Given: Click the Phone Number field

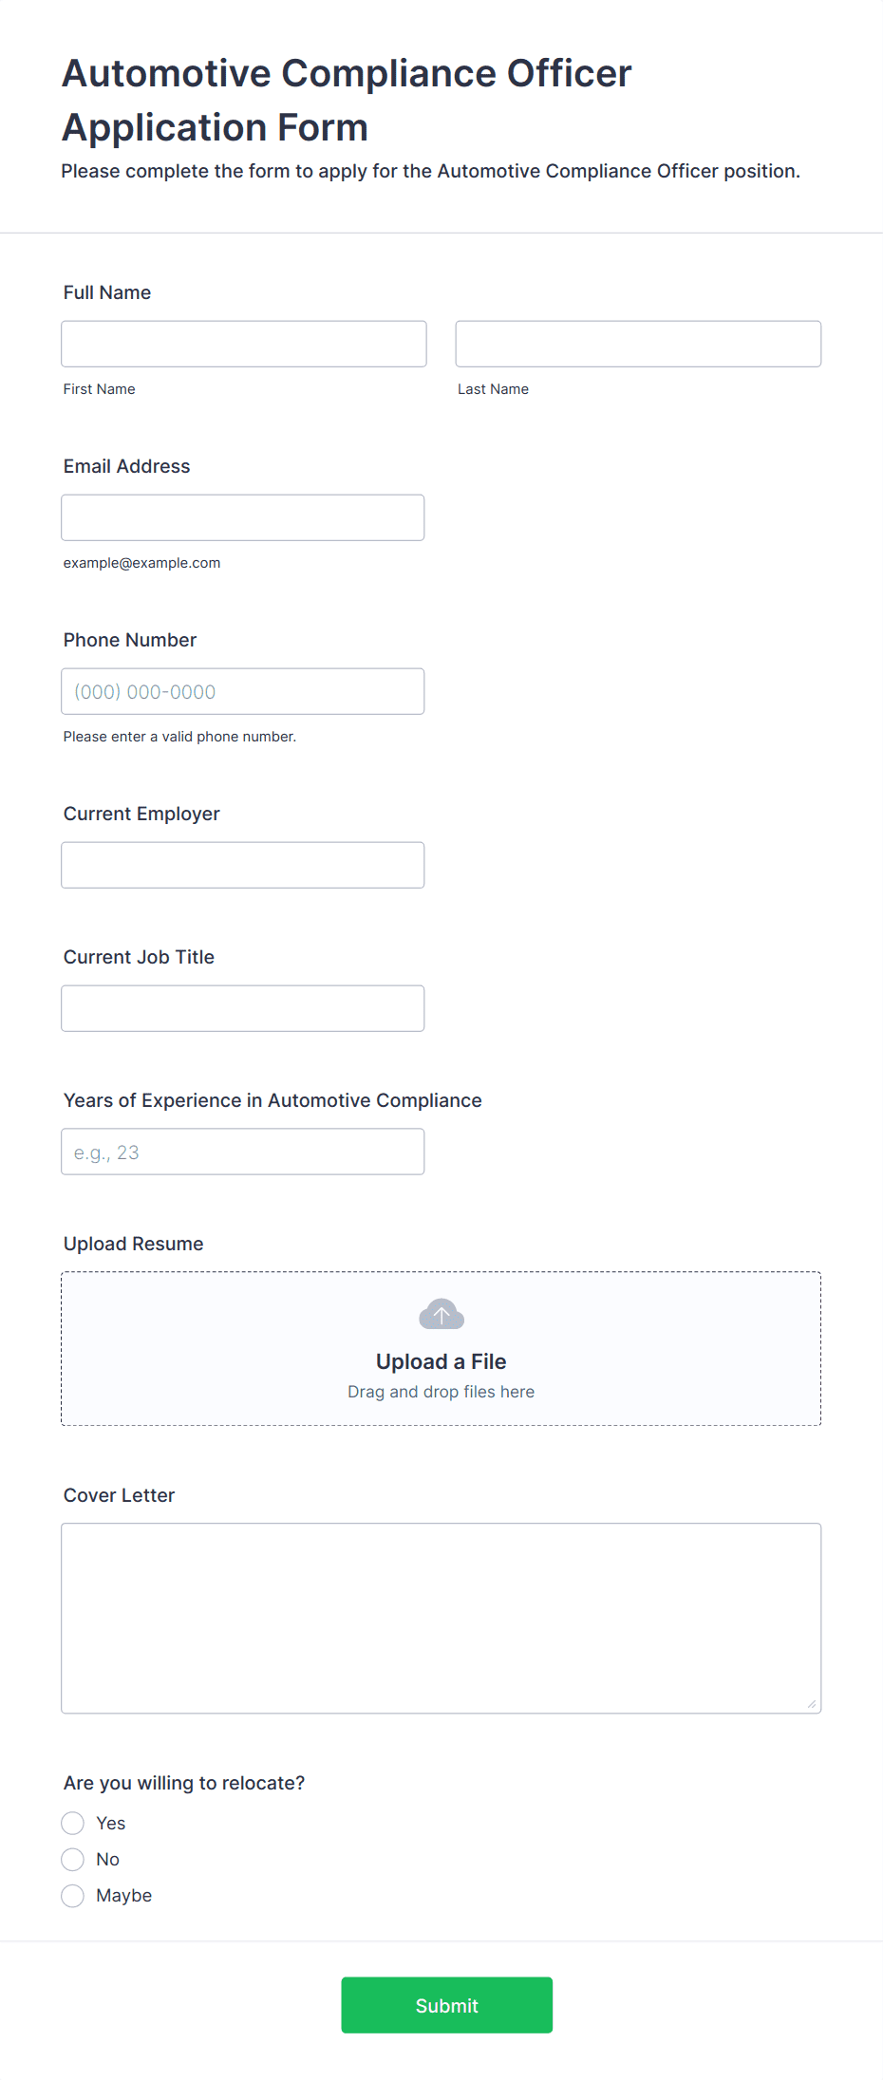Looking at the screenshot, I should pos(243,691).
